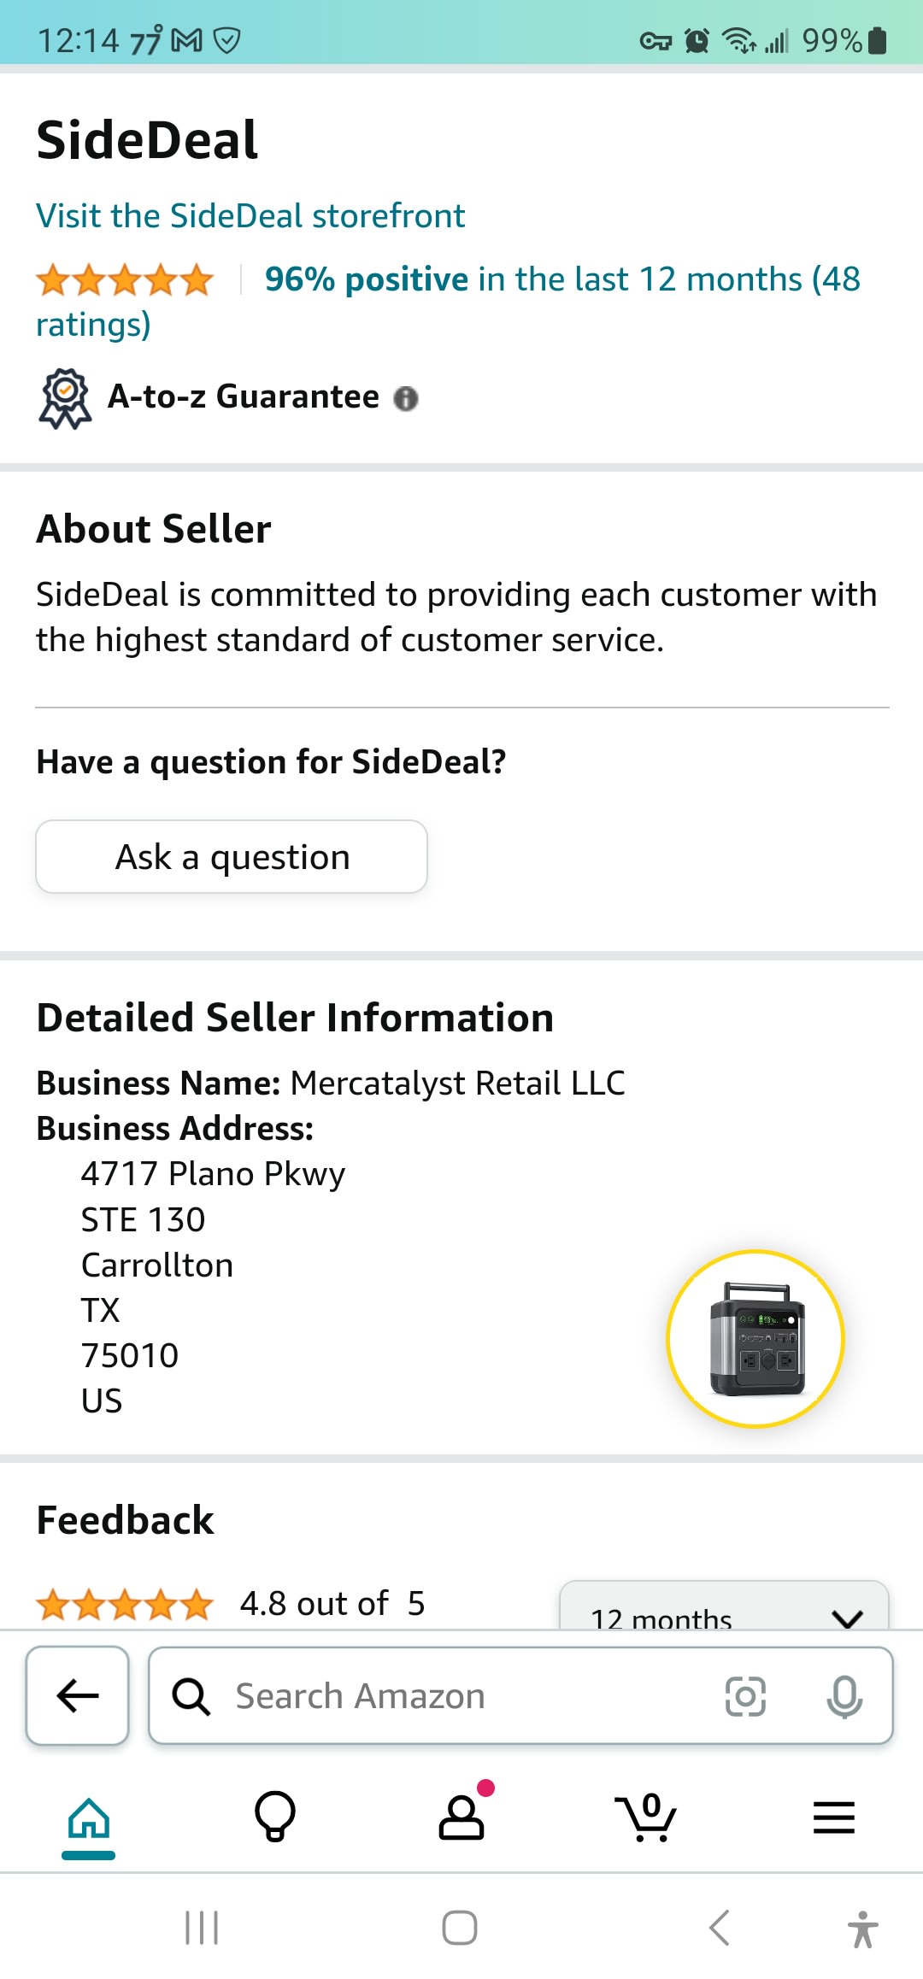Tap the five-star seller rating stars

click(x=125, y=280)
